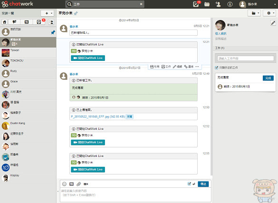This screenshot has height=203, width=278.
Task: Click the plus button to create a chat
Action: pyautogui.click(x=48, y=13)
